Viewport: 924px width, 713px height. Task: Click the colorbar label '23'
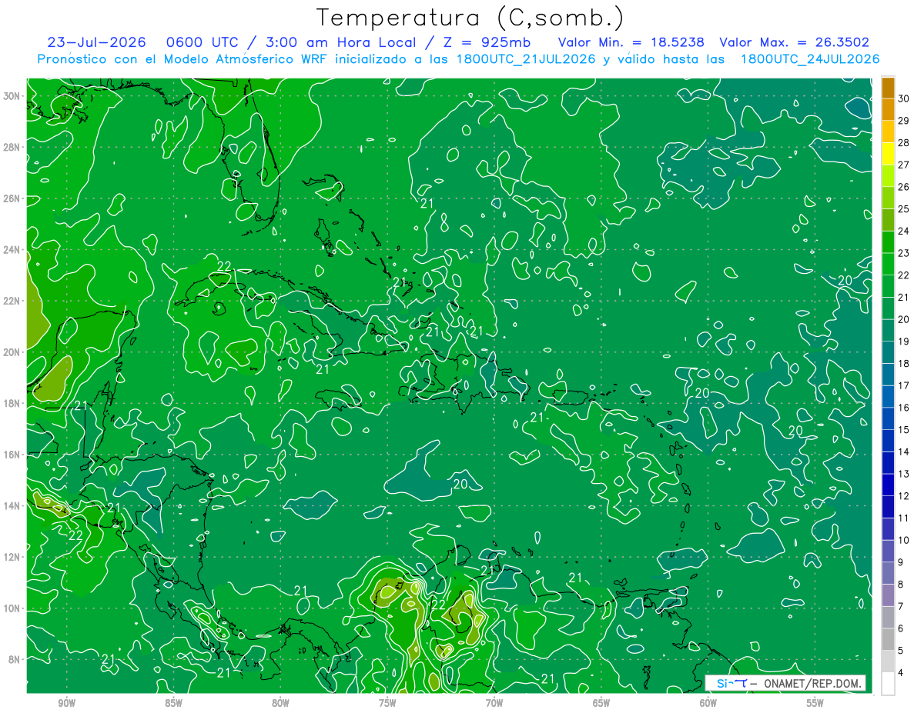point(903,253)
